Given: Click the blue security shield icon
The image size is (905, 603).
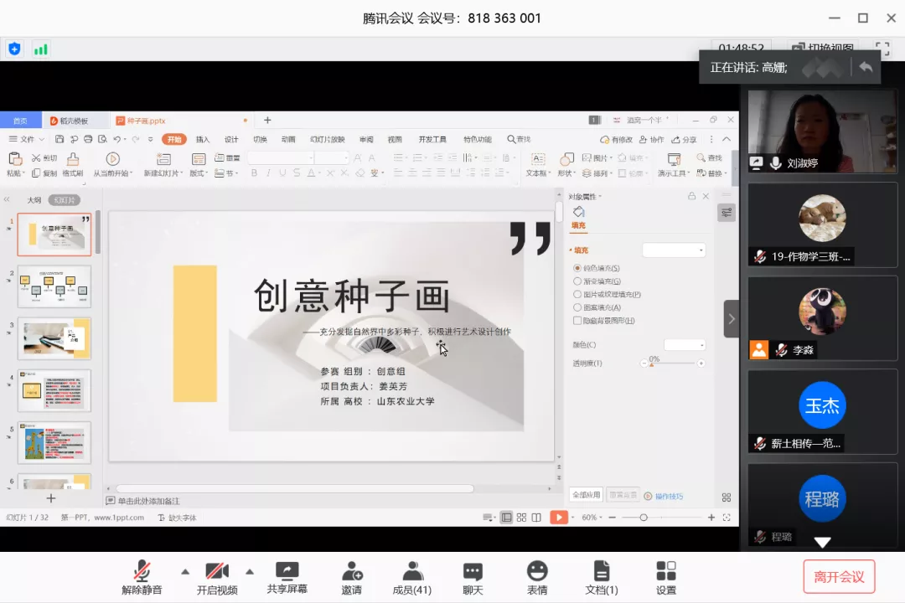Looking at the screenshot, I should coord(14,49).
